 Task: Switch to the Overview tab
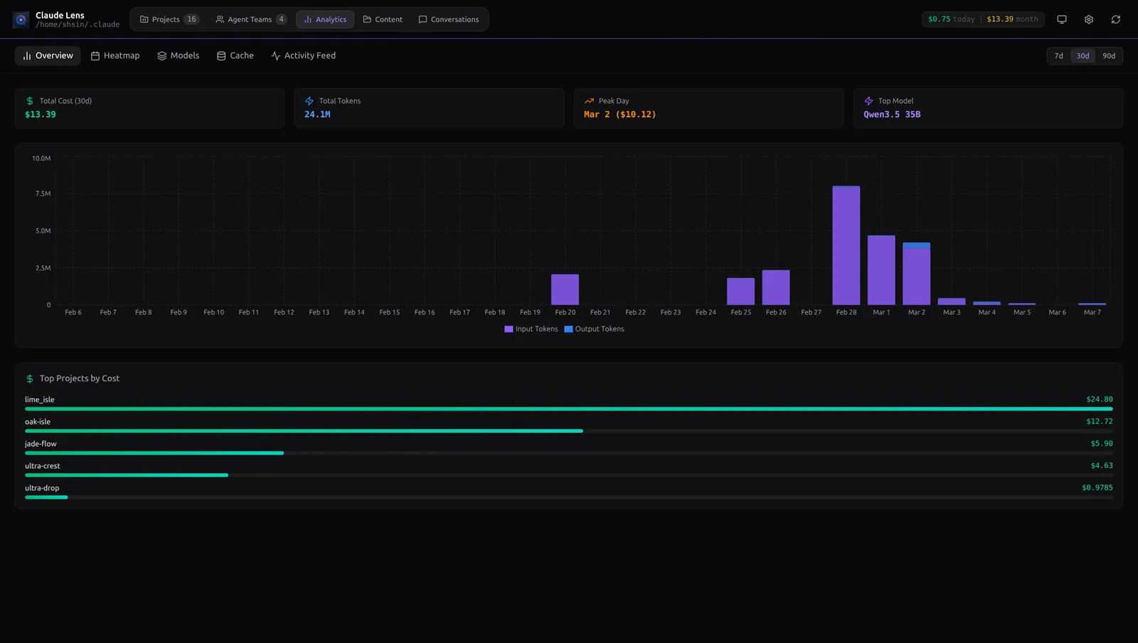point(47,55)
